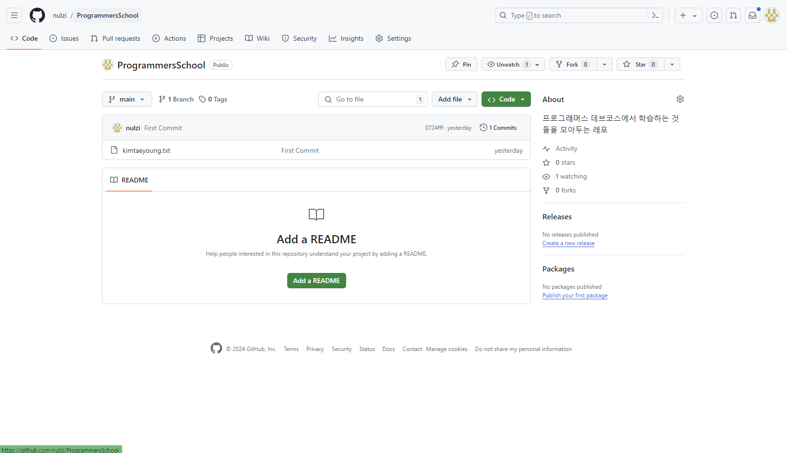Expand the Star lists dropdown arrow

(672, 64)
